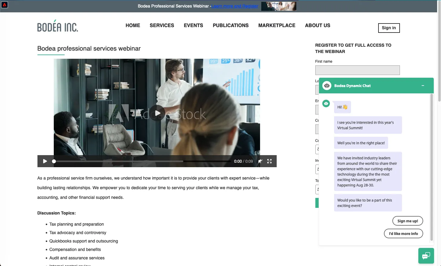This screenshot has width=441, height=266.
Task: Click 'Well you're in the right place!' message
Action: [x=361, y=143]
